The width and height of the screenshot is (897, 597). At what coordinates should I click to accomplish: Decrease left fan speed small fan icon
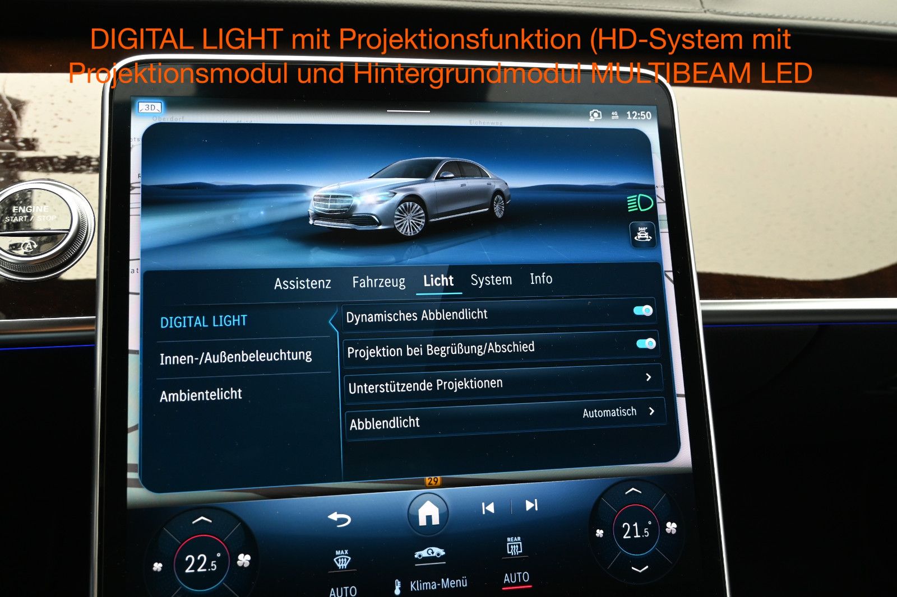158,567
